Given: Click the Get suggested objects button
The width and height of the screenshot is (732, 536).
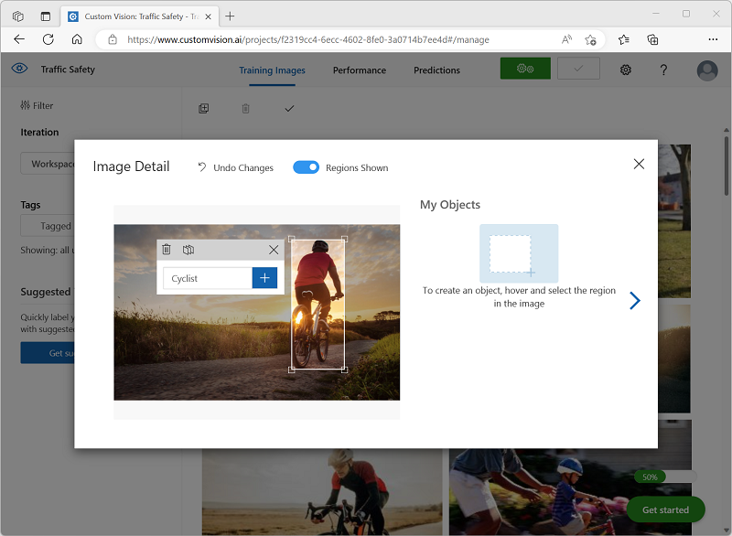Looking at the screenshot, I should click(x=48, y=353).
